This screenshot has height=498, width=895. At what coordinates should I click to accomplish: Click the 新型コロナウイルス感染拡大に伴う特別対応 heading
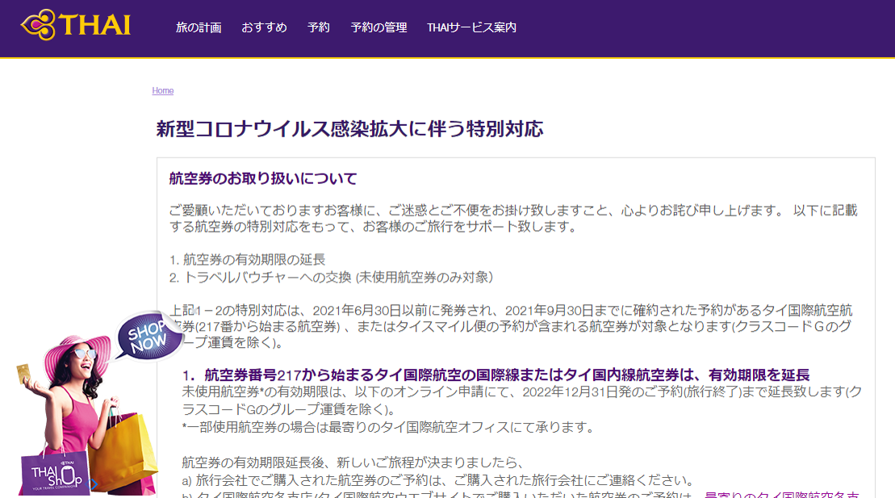click(x=350, y=128)
